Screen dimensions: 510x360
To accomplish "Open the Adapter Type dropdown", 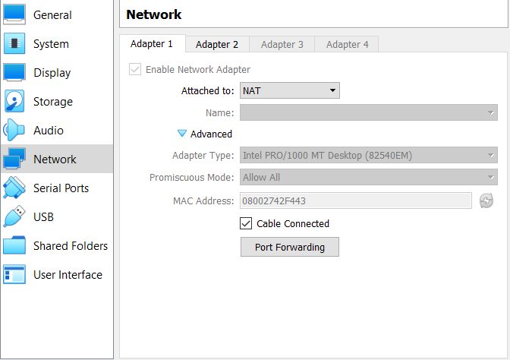I will pyautogui.click(x=369, y=155).
